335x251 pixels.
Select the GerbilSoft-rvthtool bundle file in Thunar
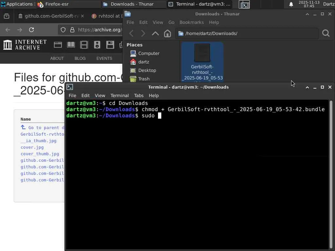coord(202,62)
